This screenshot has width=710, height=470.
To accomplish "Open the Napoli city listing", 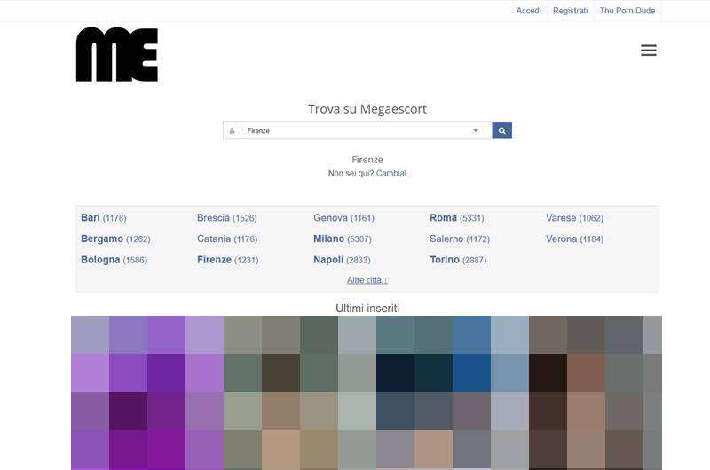I will coord(328,260).
